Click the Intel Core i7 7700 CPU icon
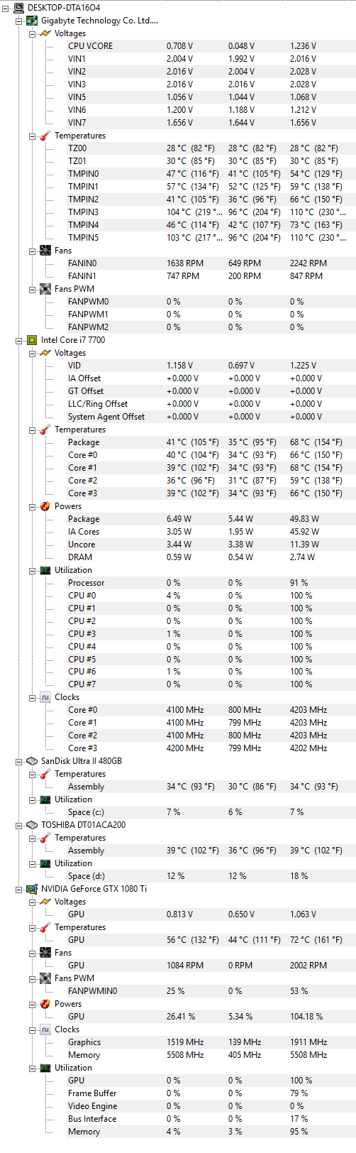Screen dimensions: 356x1153 (31, 340)
